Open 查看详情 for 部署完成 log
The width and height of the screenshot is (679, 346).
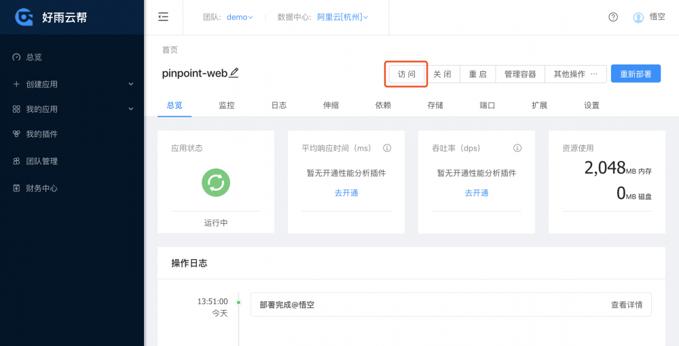coord(627,305)
